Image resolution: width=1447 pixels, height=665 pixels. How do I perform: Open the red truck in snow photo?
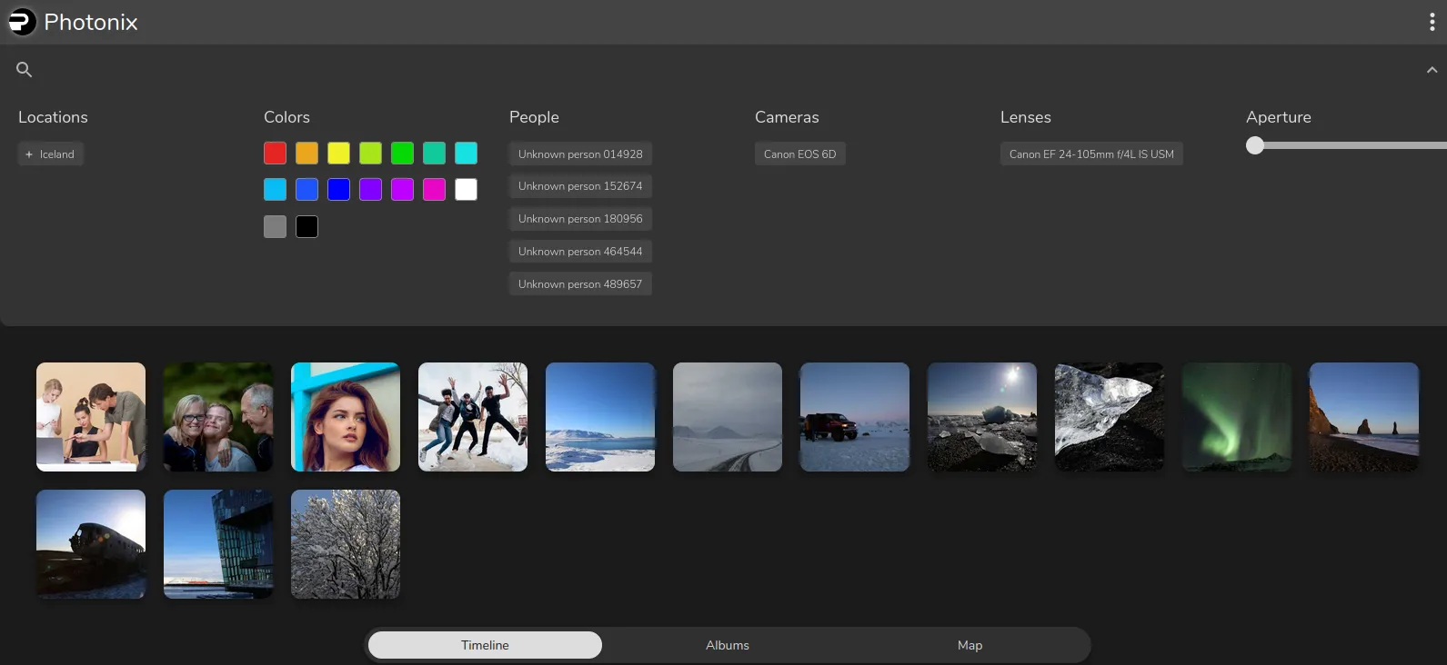point(854,417)
